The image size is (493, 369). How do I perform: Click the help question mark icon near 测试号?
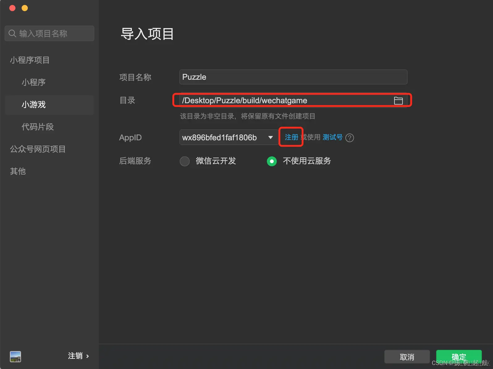coord(350,138)
